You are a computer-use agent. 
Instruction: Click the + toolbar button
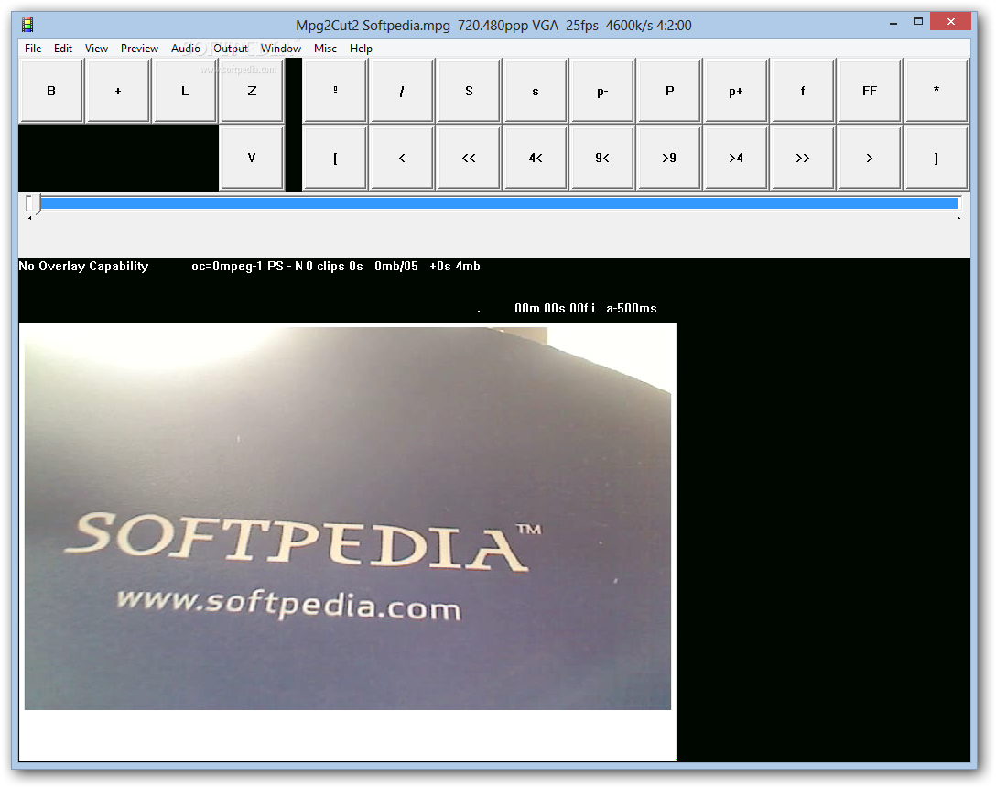(x=118, y=91)
